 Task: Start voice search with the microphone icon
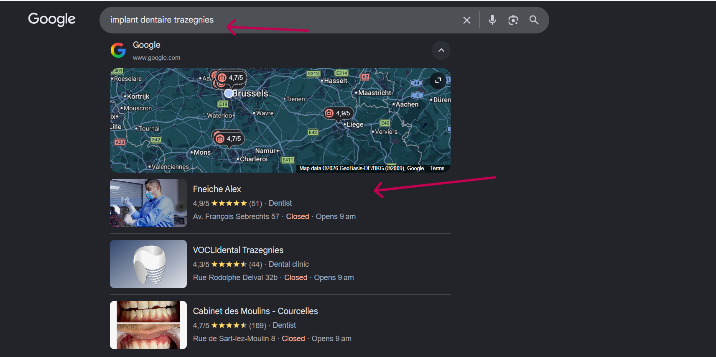click(x=492, y=20)
